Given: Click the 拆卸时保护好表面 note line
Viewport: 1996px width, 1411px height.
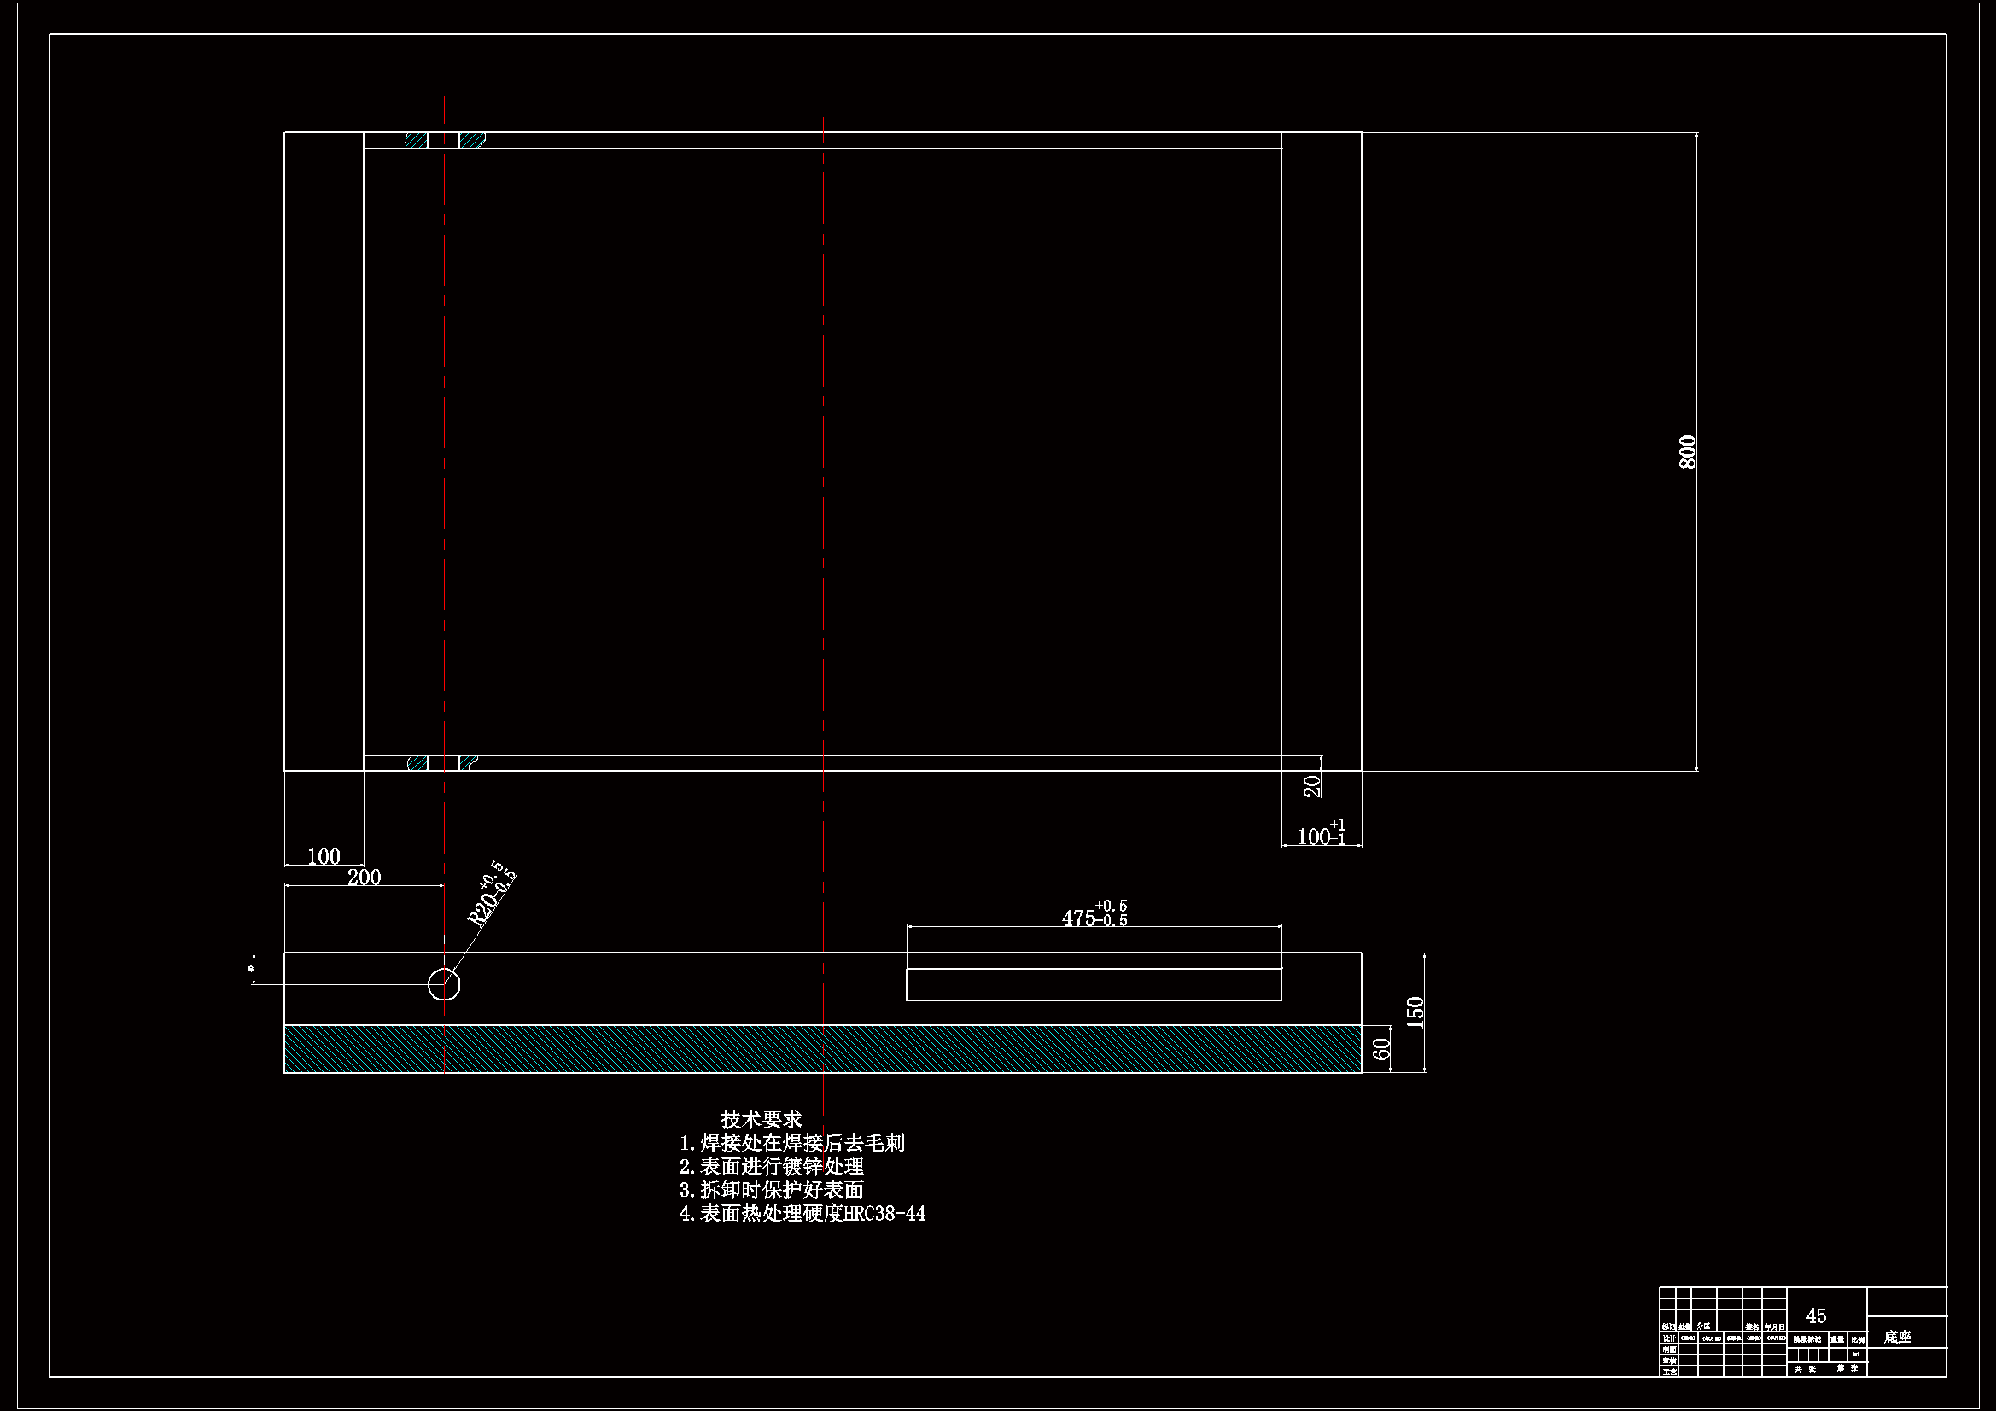Looking at the screenshot, I should click(x=771, y=1189).
